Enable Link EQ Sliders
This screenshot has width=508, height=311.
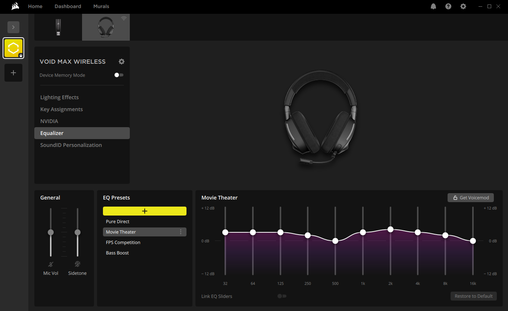click(x=282, y=296)
